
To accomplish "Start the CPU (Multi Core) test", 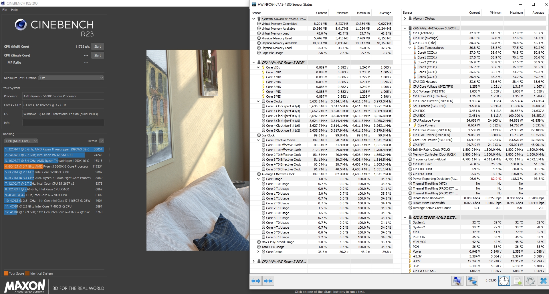I will coord(98,47).
